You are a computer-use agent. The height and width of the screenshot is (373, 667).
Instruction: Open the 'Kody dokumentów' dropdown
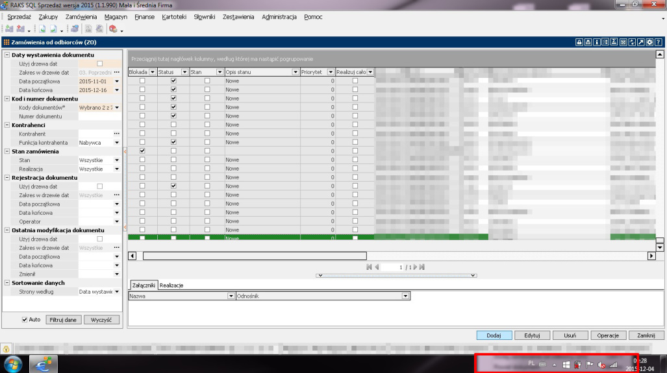click(x=117, y=108)
